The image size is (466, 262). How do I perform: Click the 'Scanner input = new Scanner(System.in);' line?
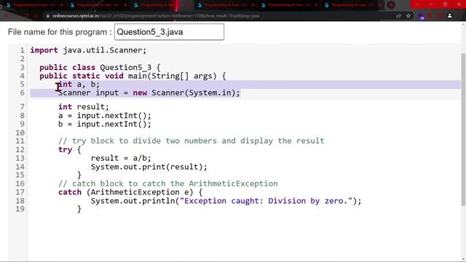[149, 93]
